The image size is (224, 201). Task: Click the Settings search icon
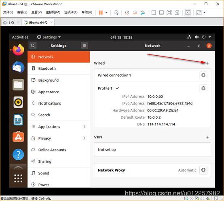click(33, 46)
